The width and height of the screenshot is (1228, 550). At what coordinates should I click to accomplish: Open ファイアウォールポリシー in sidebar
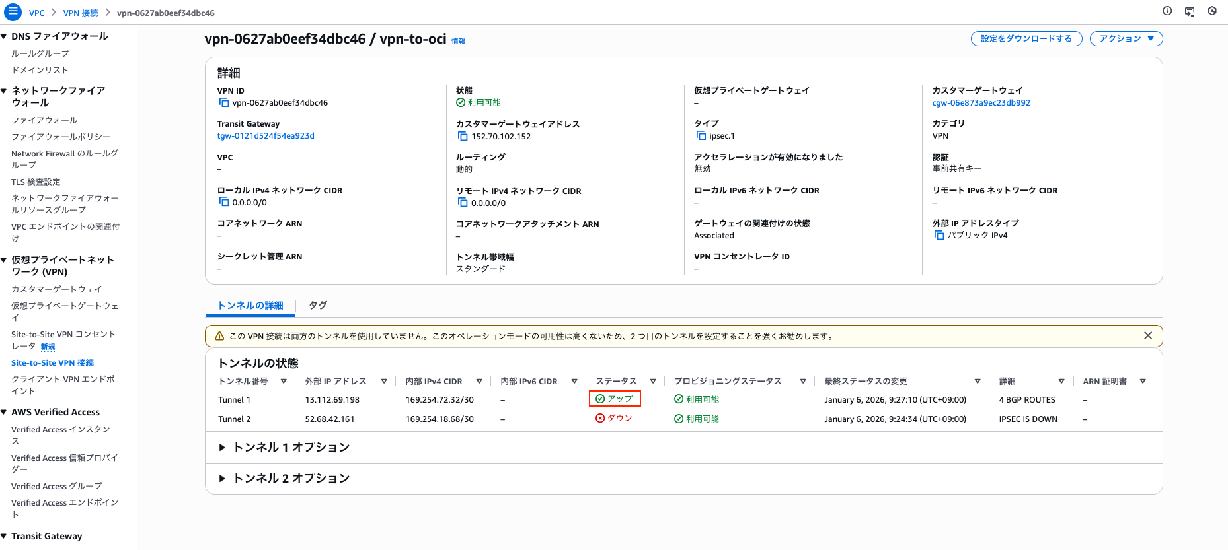(x=61, y=137)
